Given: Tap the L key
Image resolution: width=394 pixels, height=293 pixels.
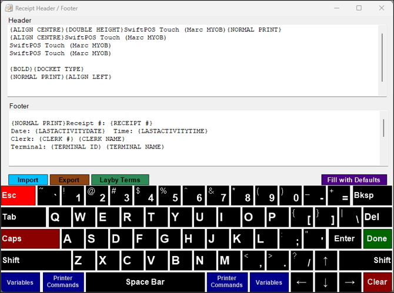Looking at the screenshot, I should 266,238.
